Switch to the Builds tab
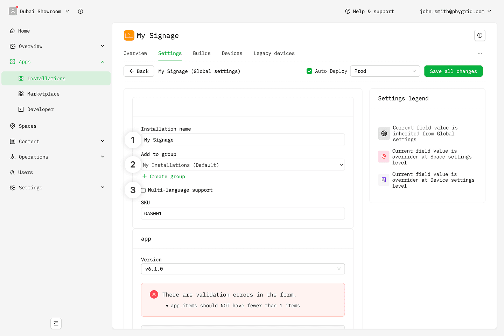Screen dimensions: 504x336 pos(202,53)
